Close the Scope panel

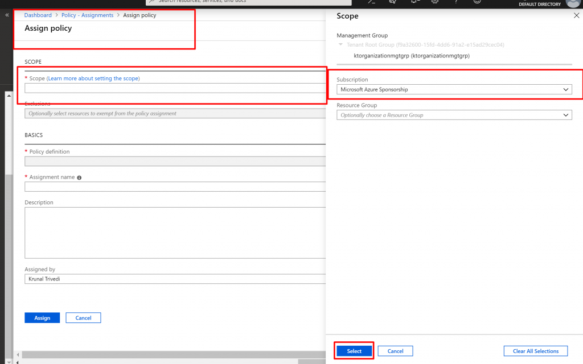coord(575,16)
